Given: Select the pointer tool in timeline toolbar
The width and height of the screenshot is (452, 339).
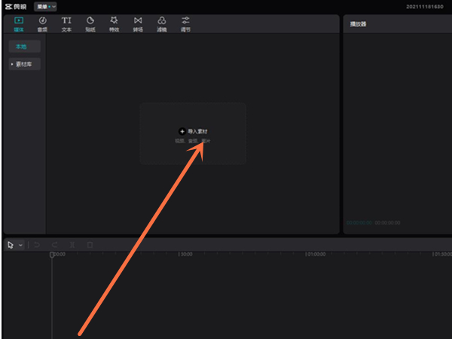Looking at the screenshot, I should pyautogui.click(x=10, y=245).
